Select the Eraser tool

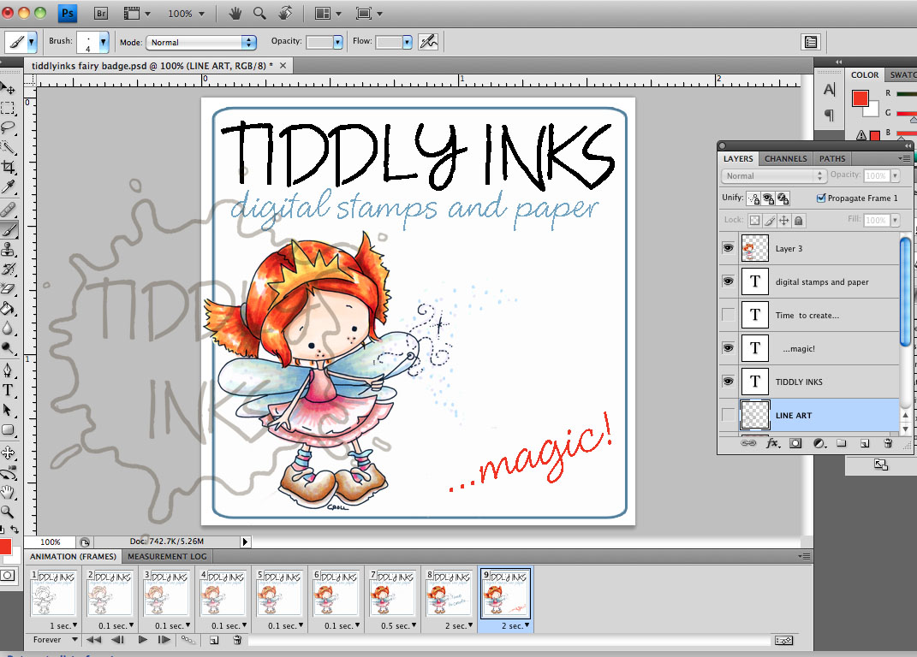tap(8, 289)
